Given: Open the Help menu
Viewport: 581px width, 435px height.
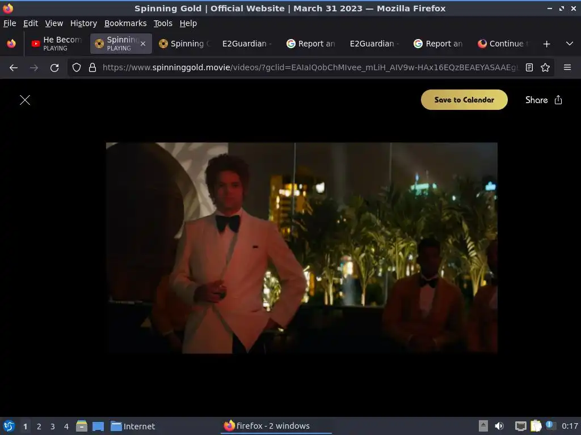Looking at the screenshot, I should pos(188,23).
